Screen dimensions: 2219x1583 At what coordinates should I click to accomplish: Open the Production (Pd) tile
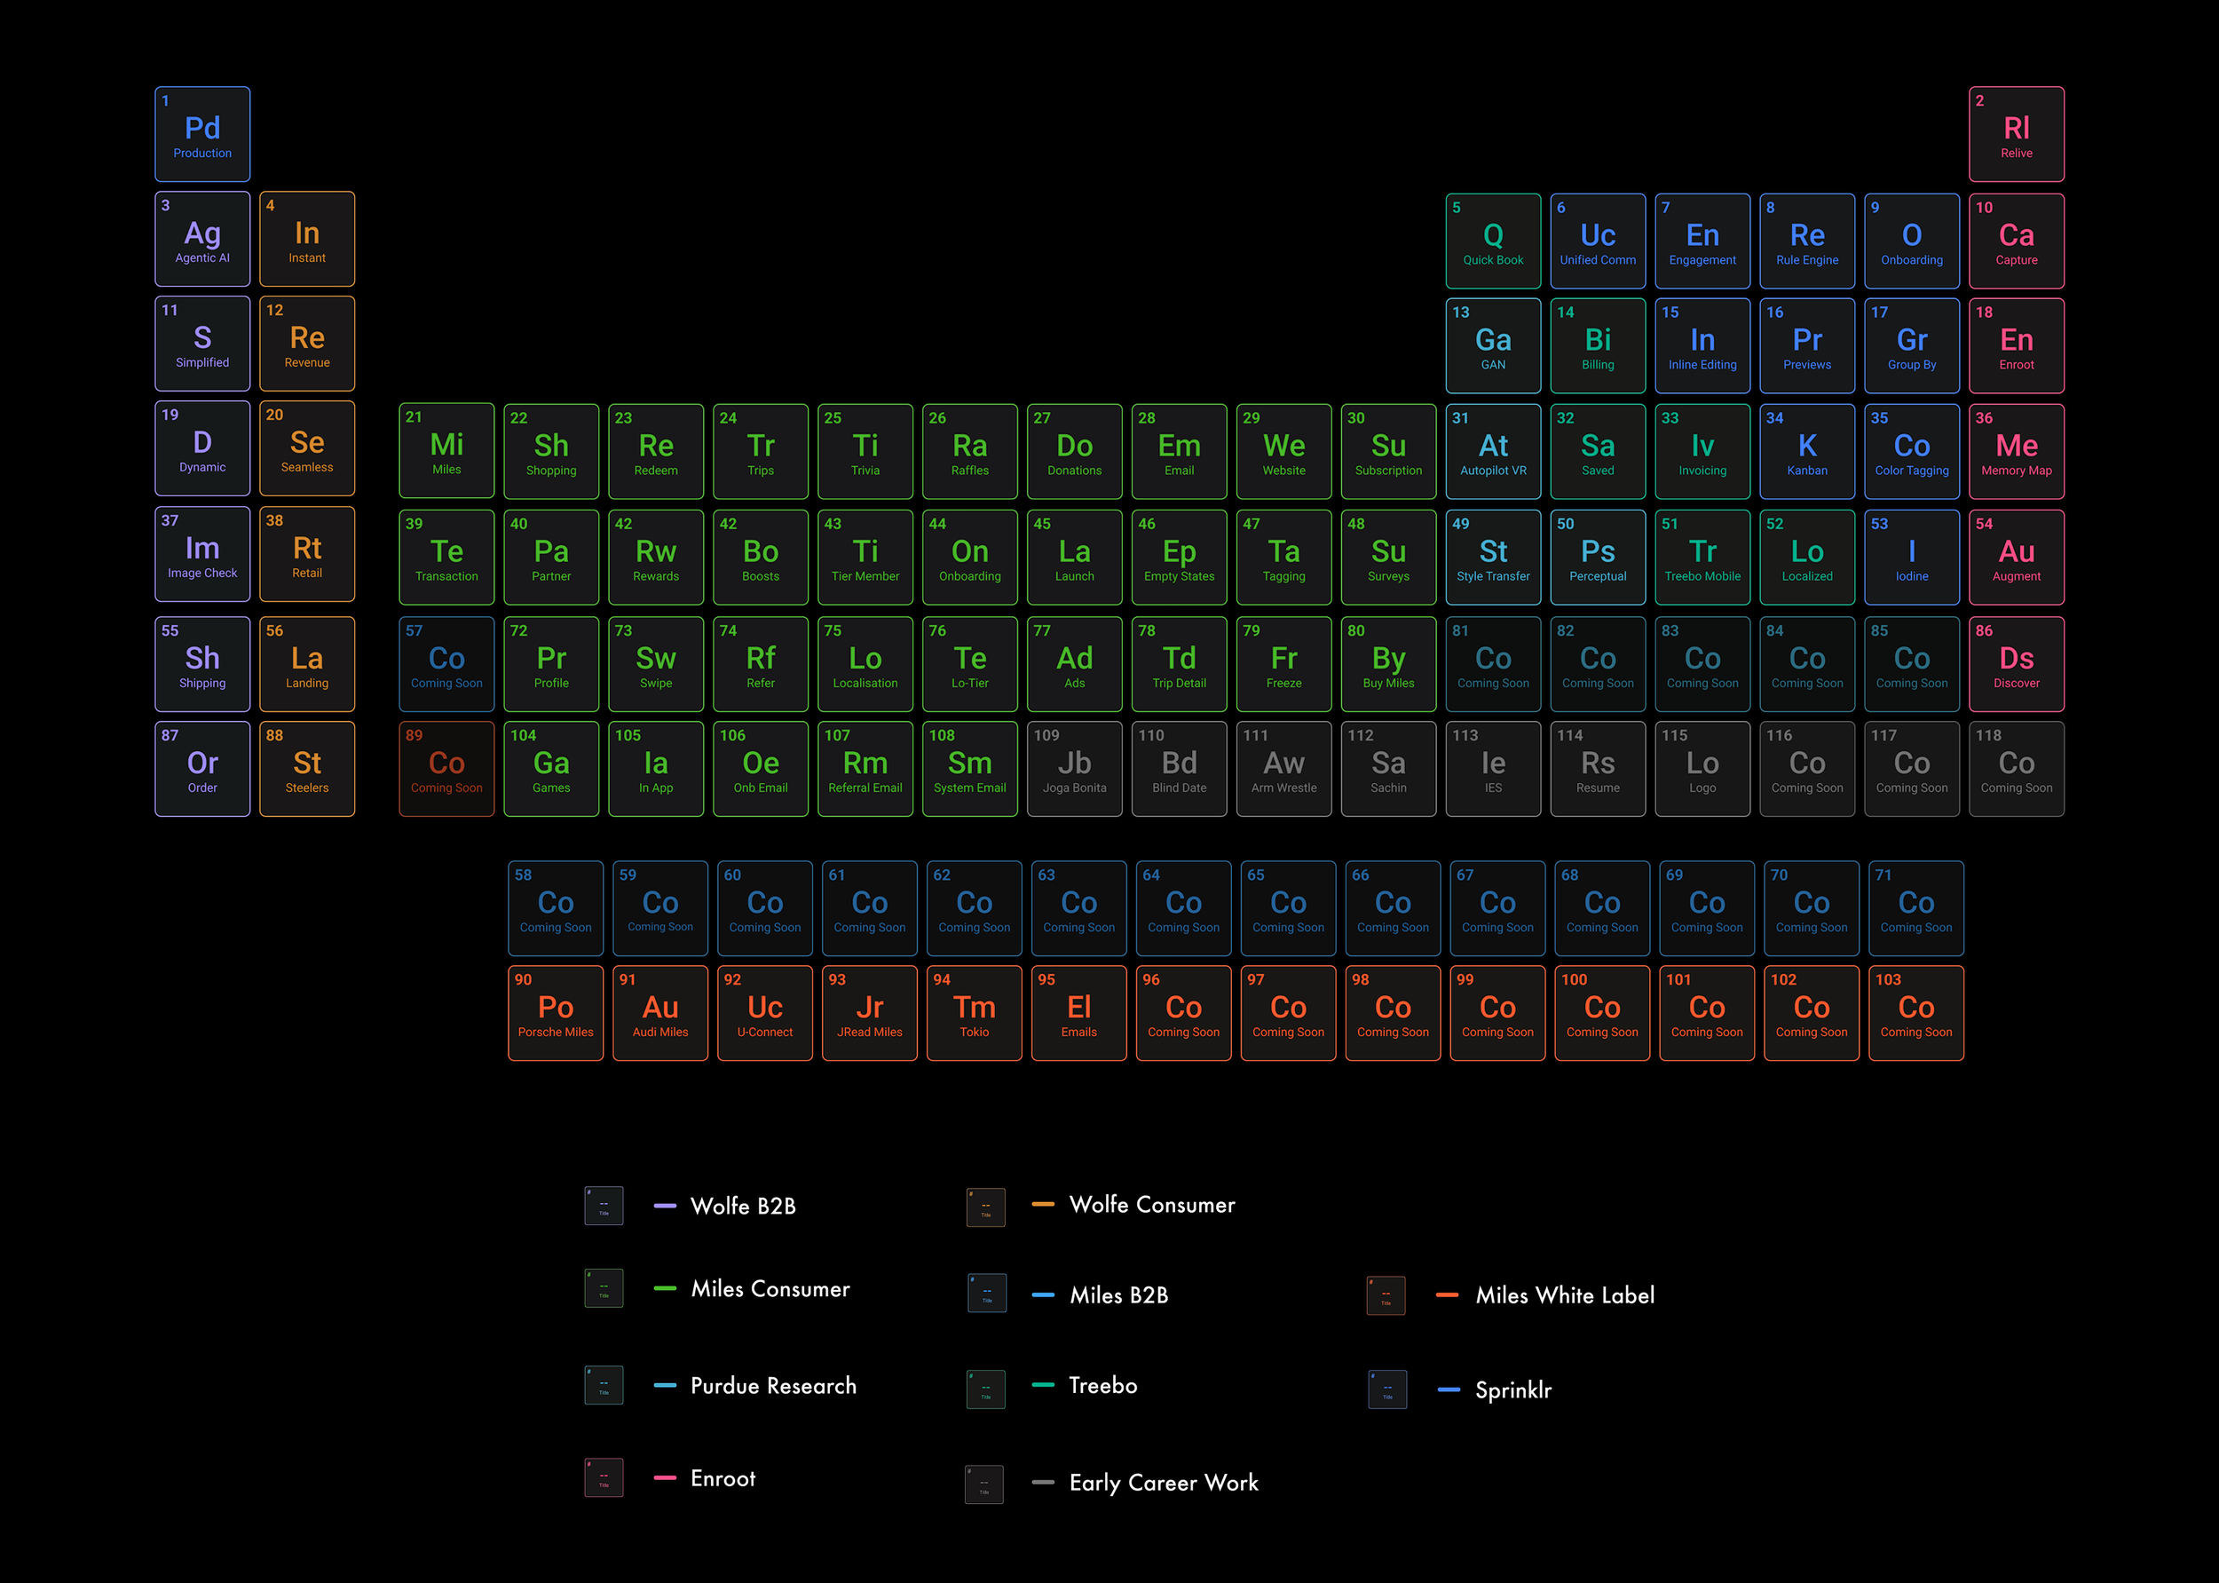click(x=202, y=135)
